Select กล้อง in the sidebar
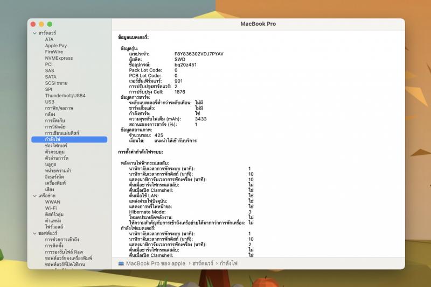Viewport: 431px width, 287px height. click(x=50, y=114)
